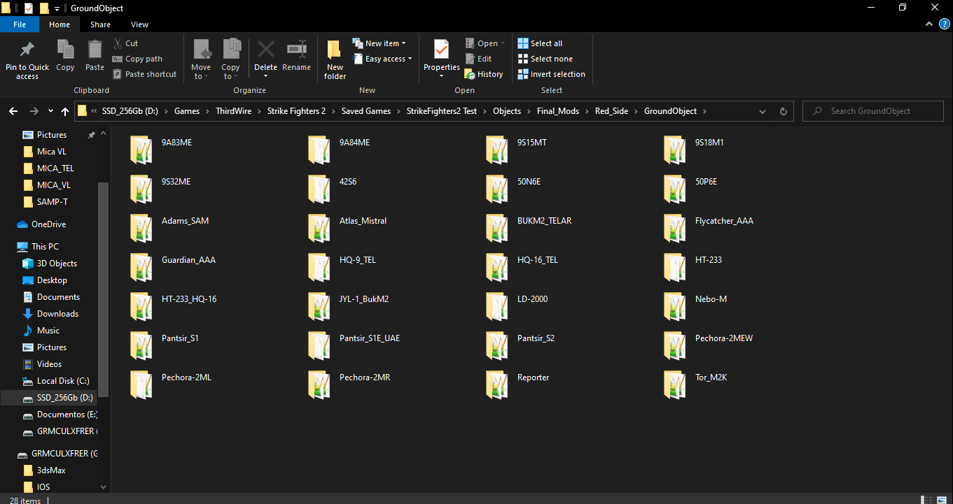The width and height of the screenshot is (953, 504).
Task: Switch to the Share ribbon tab
Action: click(x=100, y=24)
